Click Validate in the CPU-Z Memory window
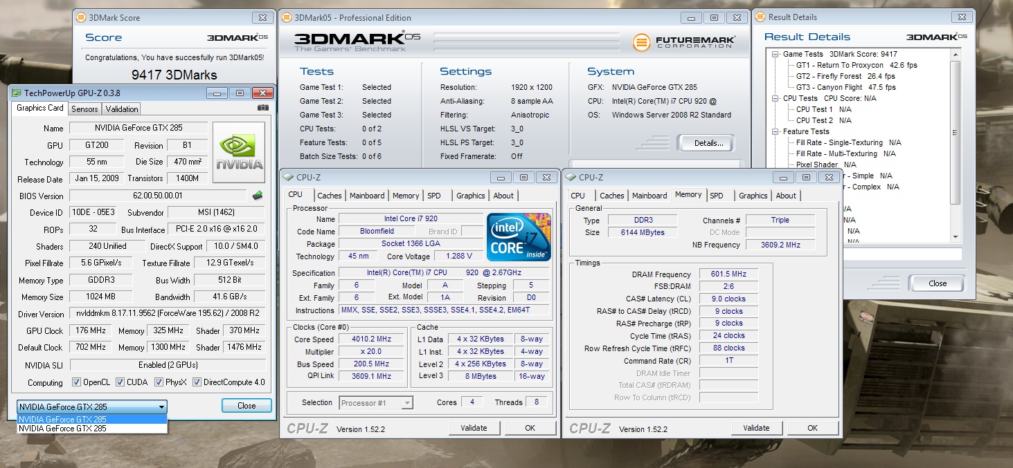 756,428
